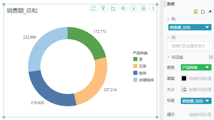Open the 产品种类 color field dropdown
The width and height of the screenshot is (214, 120).
coord(196,67)
